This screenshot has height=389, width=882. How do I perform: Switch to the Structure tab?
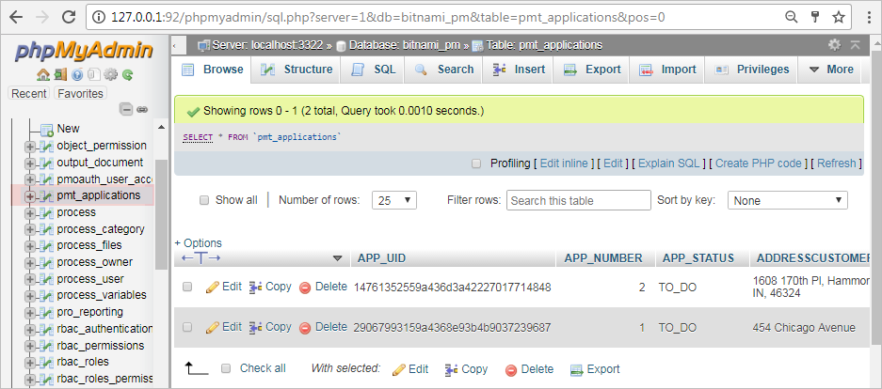[297, 70]
